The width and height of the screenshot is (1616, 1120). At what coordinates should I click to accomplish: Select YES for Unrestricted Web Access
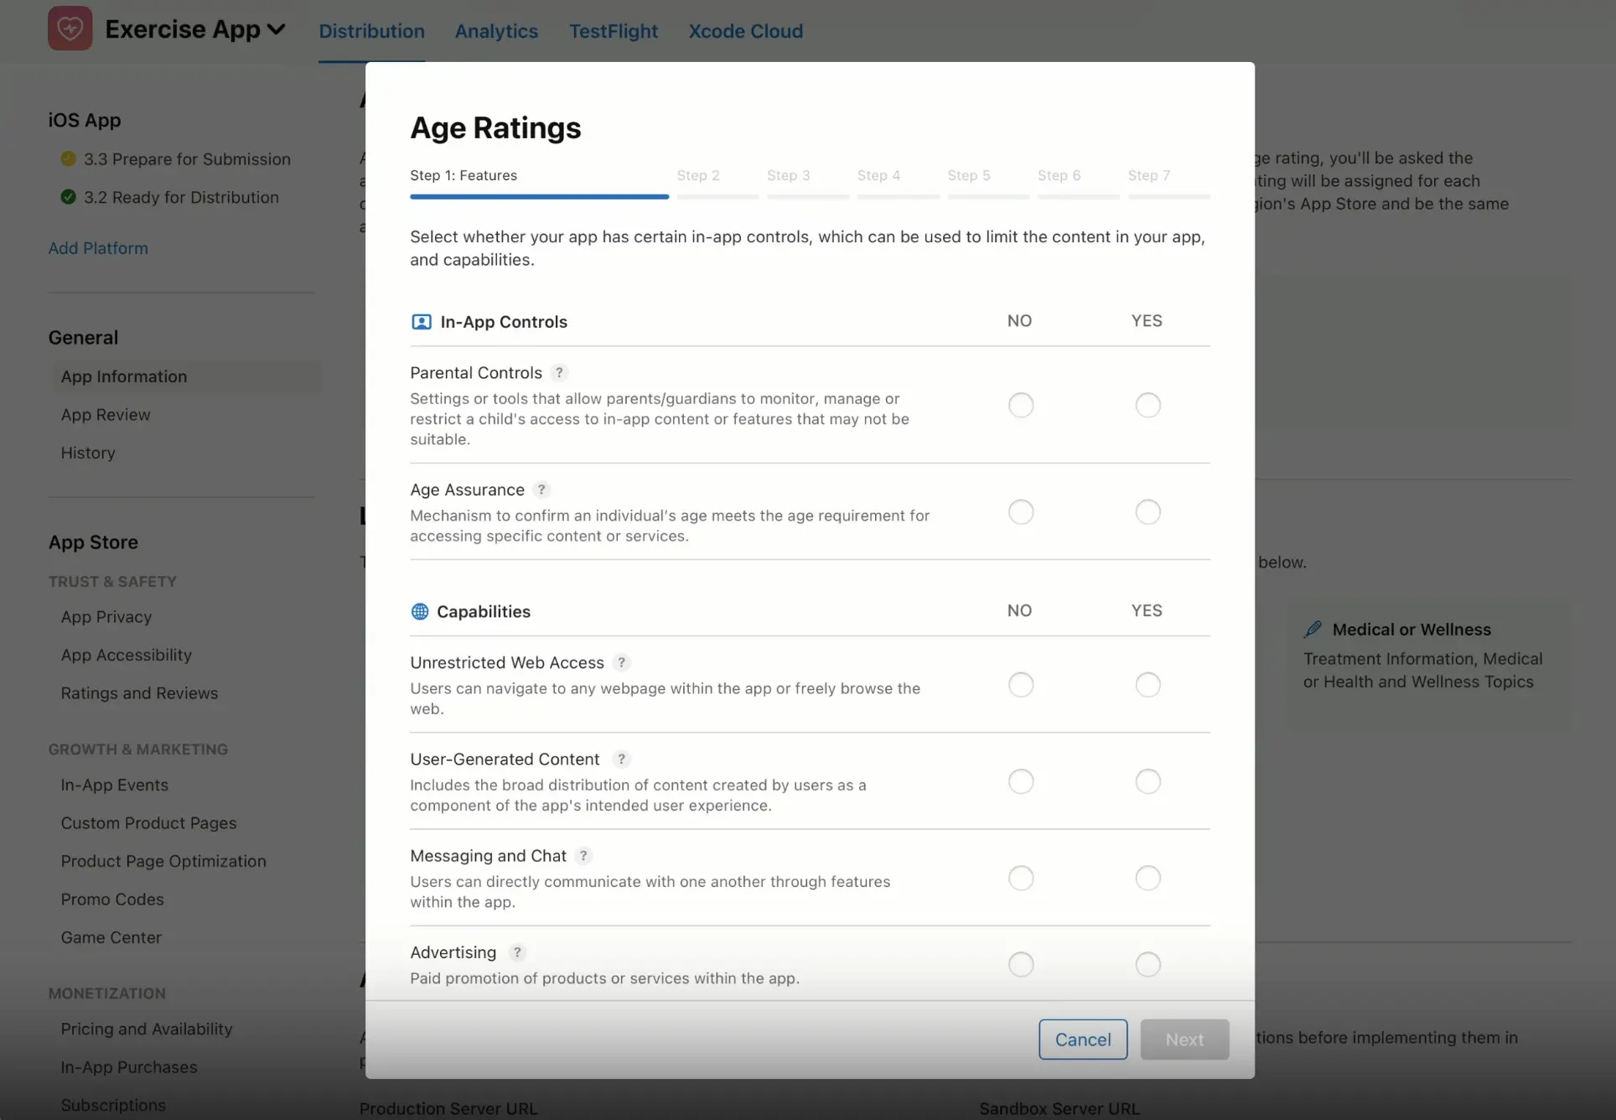[x=1147, y=685]
